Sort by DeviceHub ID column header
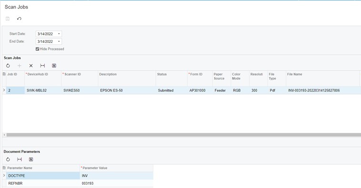 43,79
